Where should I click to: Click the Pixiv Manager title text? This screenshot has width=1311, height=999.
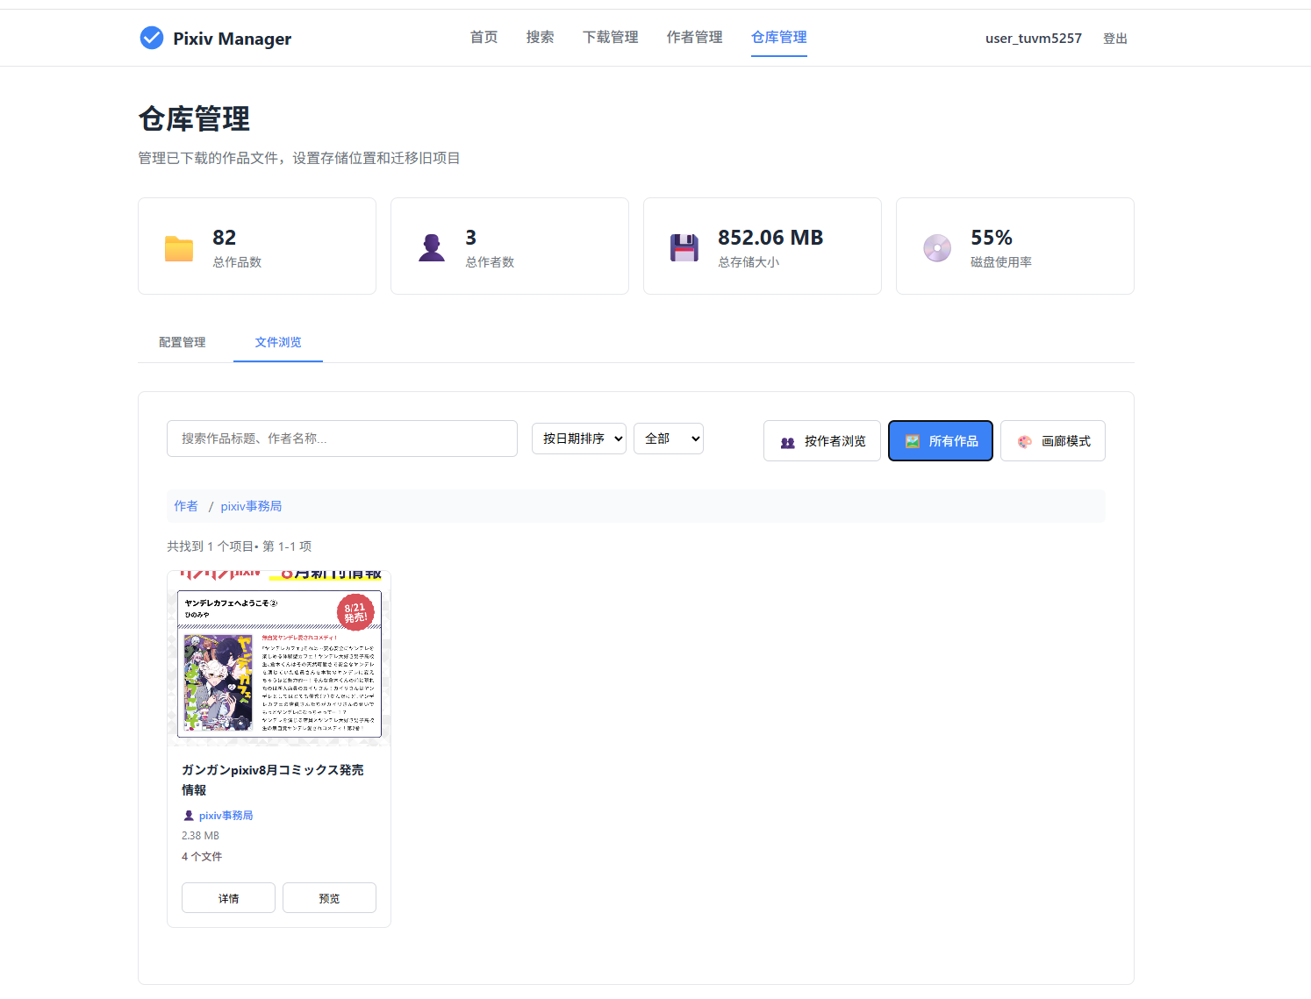tap(232, 39)
